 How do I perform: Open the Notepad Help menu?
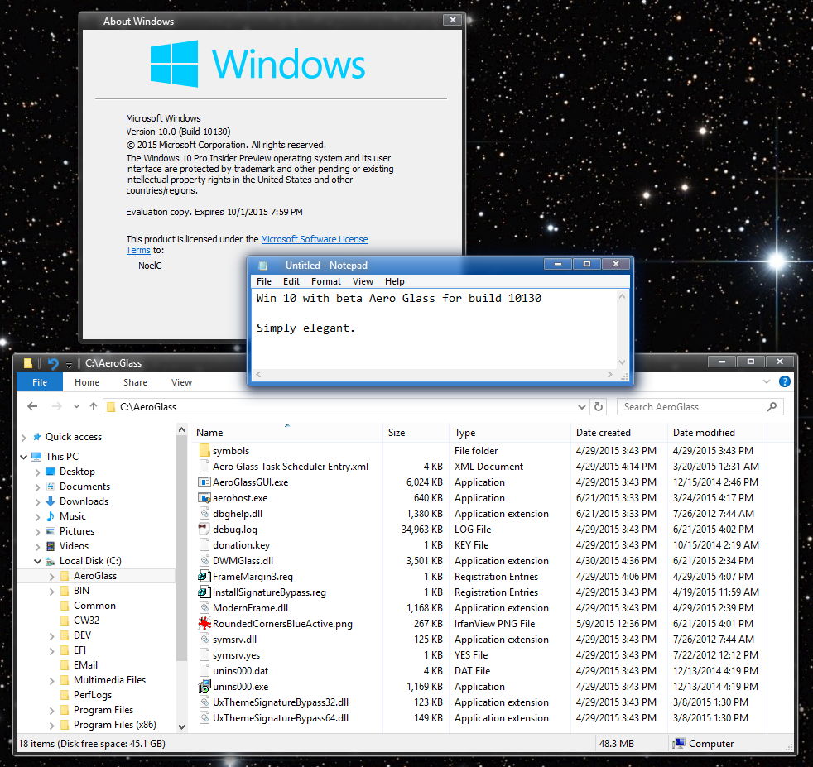pos(395,281)
